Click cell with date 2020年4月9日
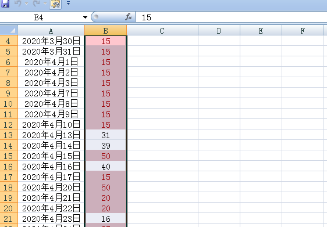This screenshot has width=327, height=227. pyautogui.click(x=51, y=114)
